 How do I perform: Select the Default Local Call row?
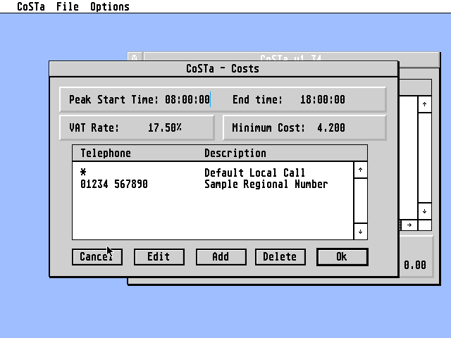click(213, 173)
